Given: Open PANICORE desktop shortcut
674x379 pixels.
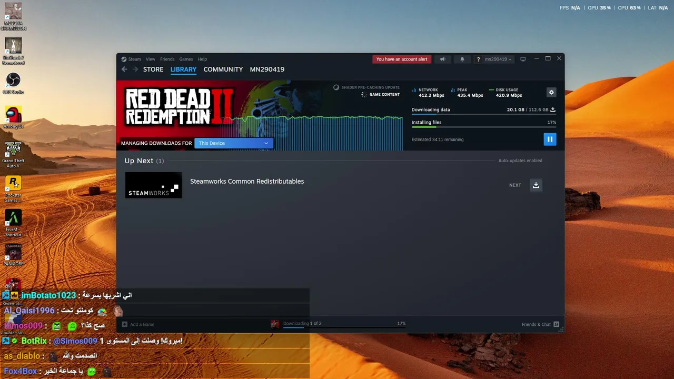Looking at the screenshot, I should click(x=13, y=255).
